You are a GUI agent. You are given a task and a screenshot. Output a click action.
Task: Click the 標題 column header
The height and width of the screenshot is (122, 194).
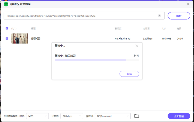[x=33, y=29]
